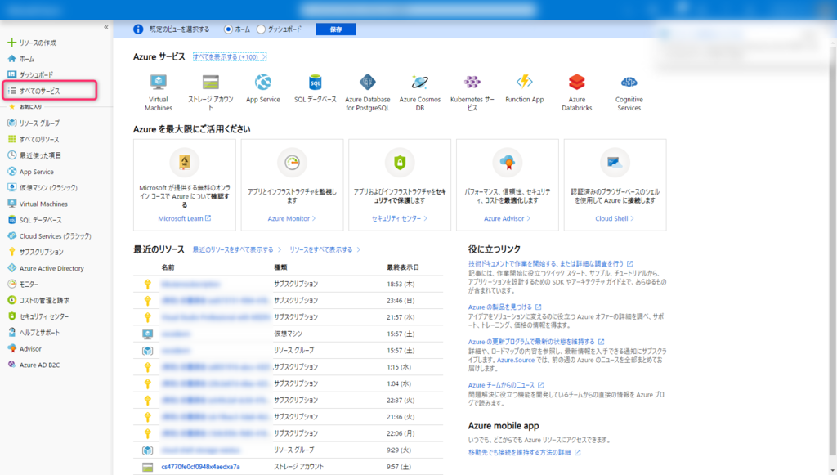The image size is (837, 475).
Task: Click the Azure Monitor gauge icon
Action: click(x=292, y=162)
